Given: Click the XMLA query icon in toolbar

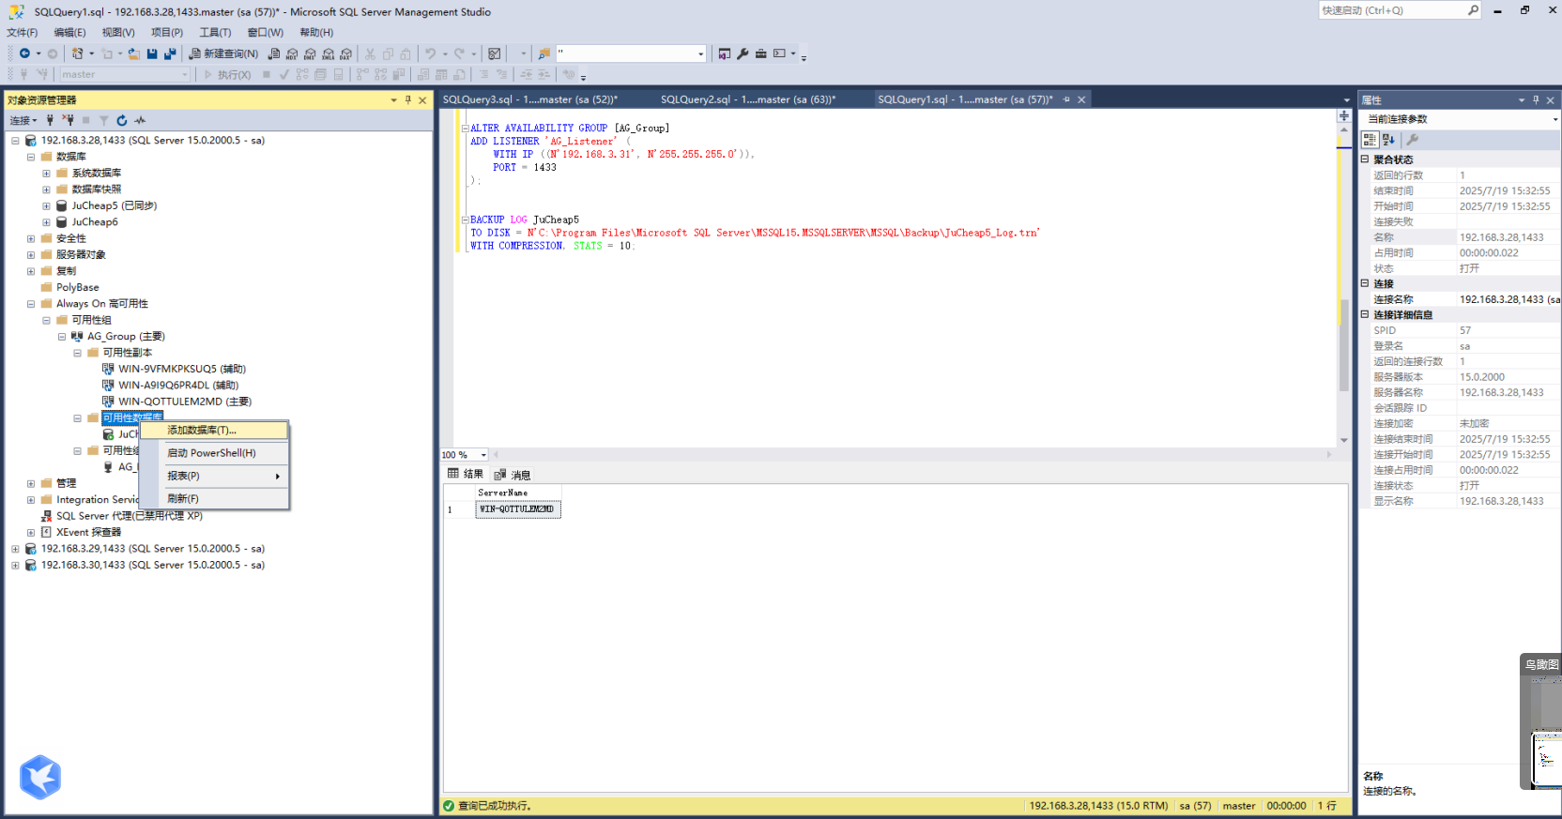Looking at the screenshot, I should pyautogui.click(x=328, y=53).
